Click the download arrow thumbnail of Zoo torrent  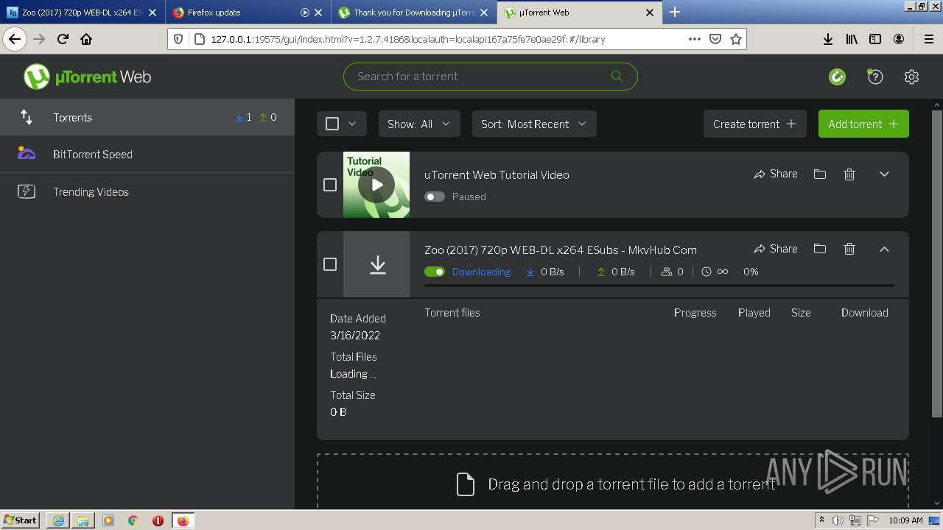pyautogui.click(x=377, y=264)
